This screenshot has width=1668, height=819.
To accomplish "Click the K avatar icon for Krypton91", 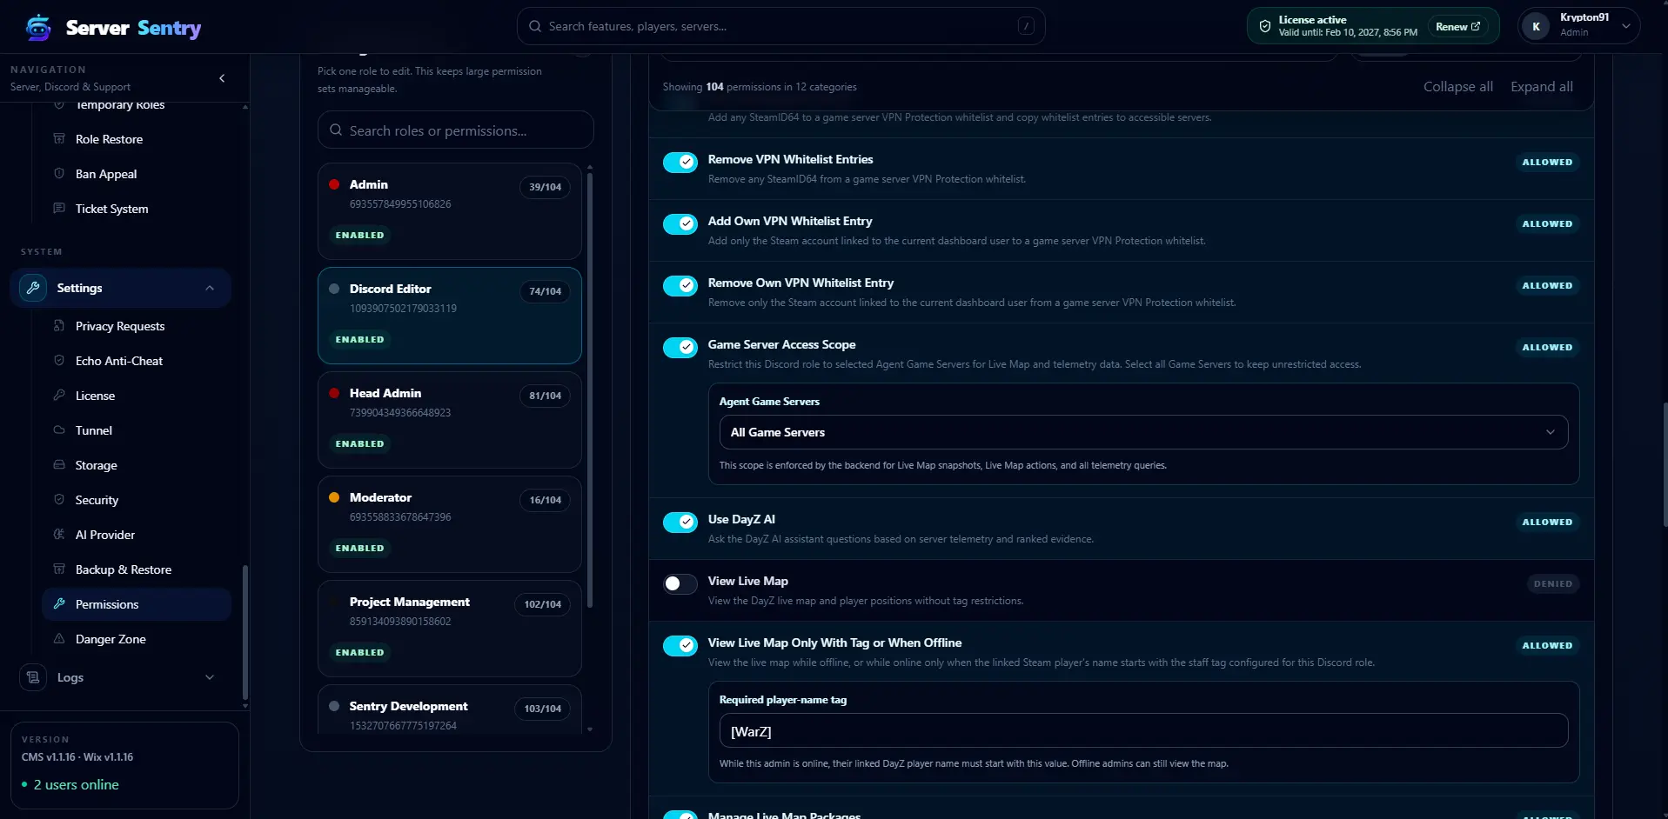I will click(x=1536, y=26).
